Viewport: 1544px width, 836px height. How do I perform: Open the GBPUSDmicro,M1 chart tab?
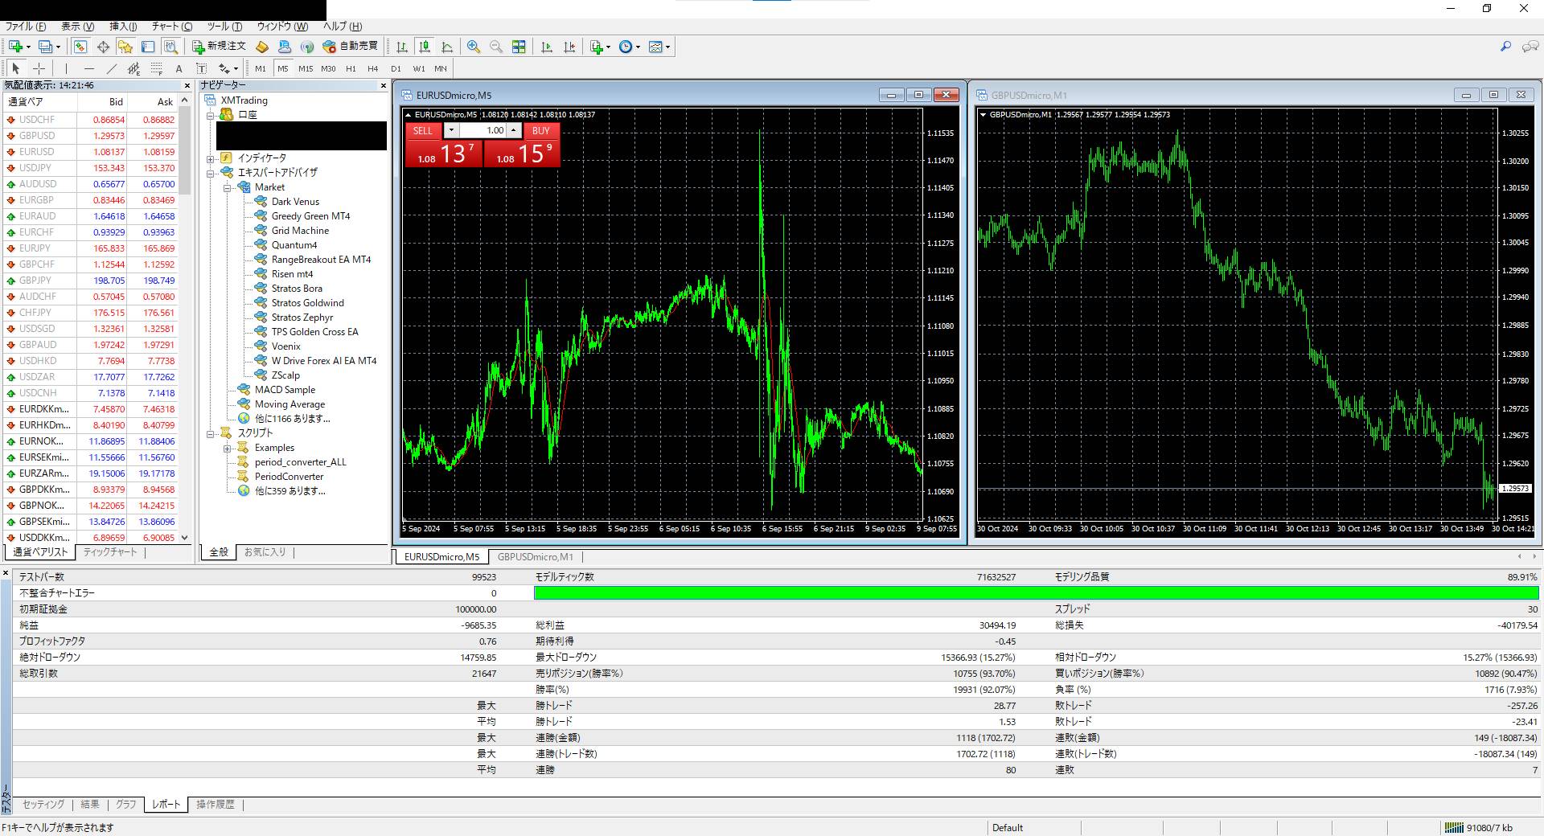535,557
